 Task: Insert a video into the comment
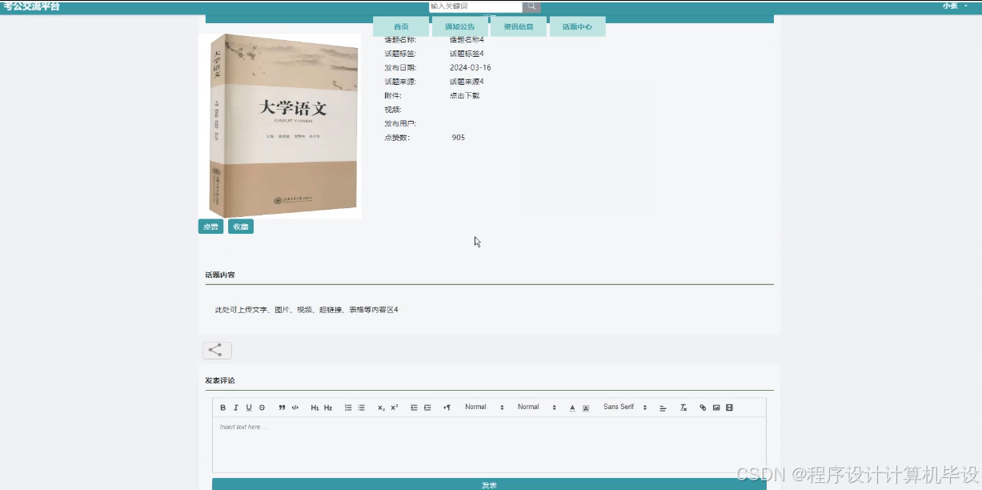pos(729,408)
